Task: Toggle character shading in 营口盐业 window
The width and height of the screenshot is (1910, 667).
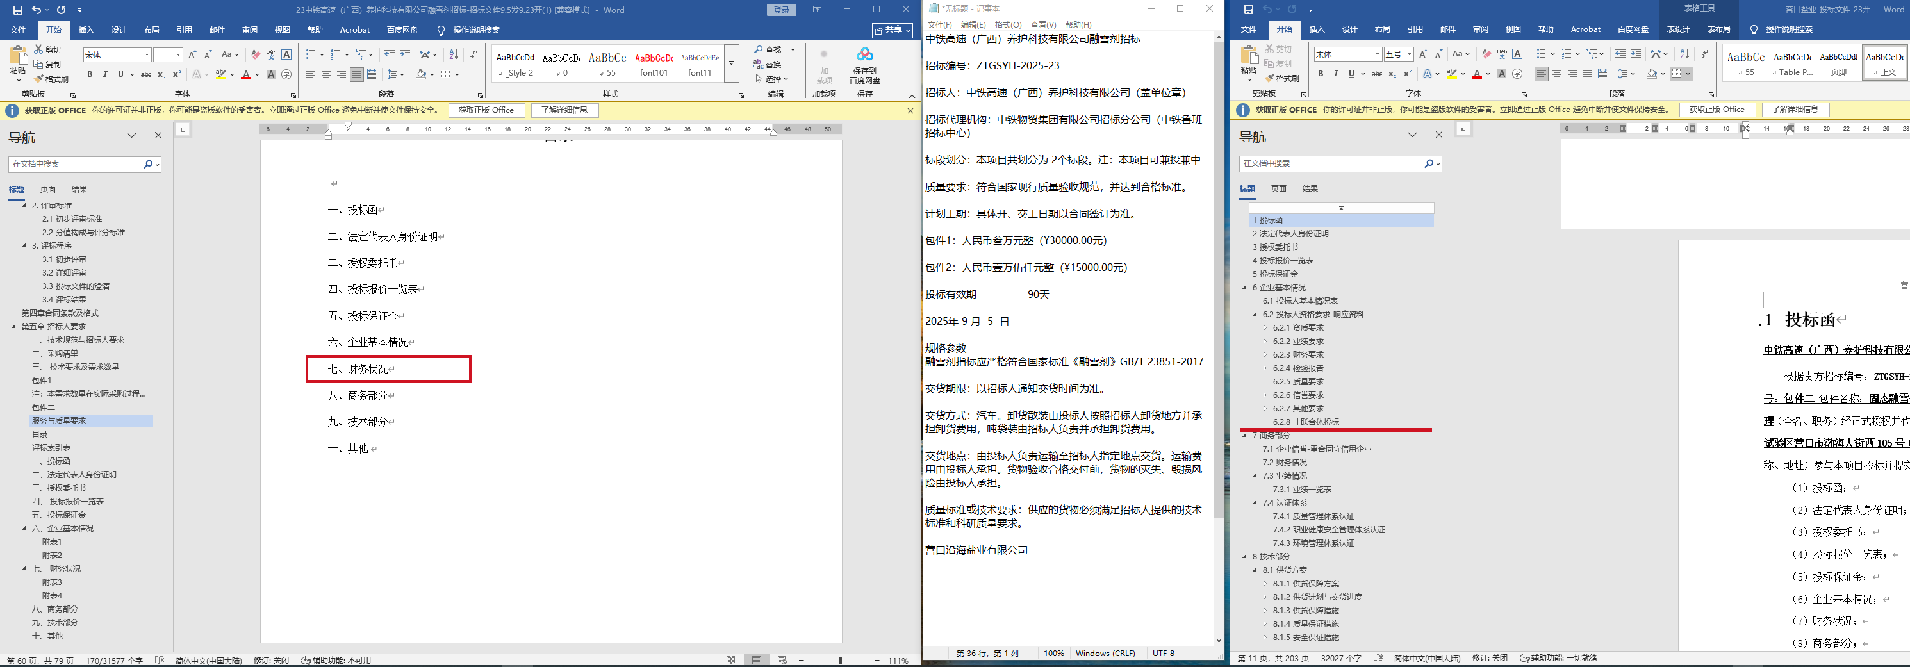Action: pyautogui.click(x=1502, y=74)
